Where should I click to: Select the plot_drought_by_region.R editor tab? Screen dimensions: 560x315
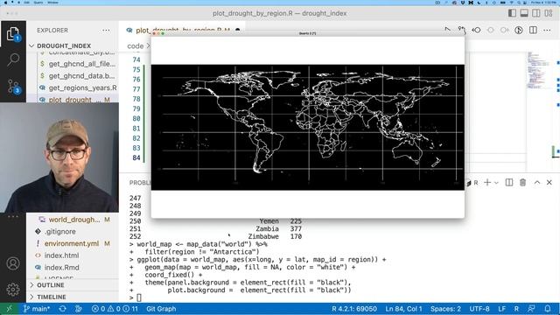coord(182,31)
